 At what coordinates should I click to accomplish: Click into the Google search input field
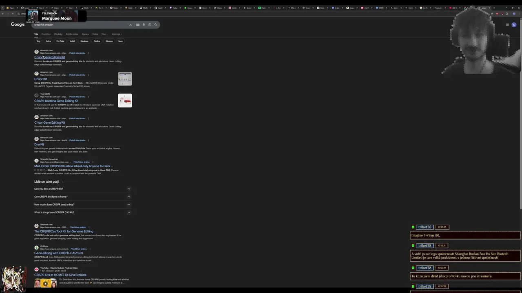80,25
